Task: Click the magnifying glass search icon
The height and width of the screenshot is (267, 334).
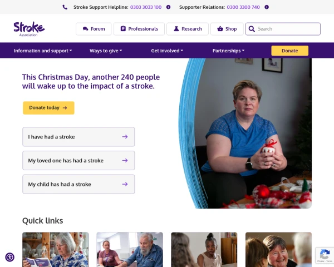Action: coord(252,29)
